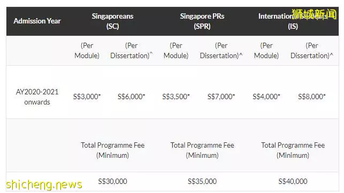Click the S$40,000 total programme fee
The width and height of the screenshot is (344, 193).
pyautogui.click(x=293, y=181)
